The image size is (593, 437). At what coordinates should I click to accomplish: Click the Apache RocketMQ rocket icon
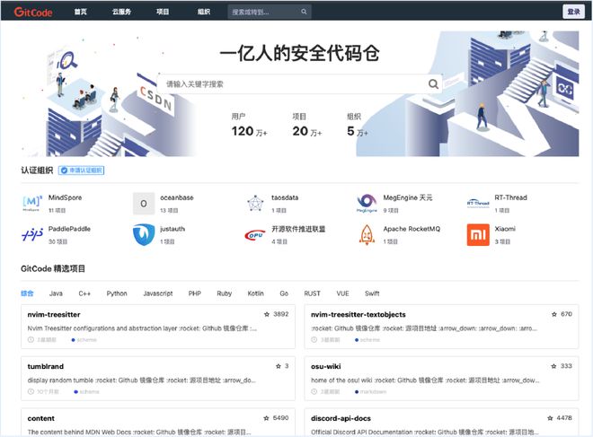pos(367,234)
